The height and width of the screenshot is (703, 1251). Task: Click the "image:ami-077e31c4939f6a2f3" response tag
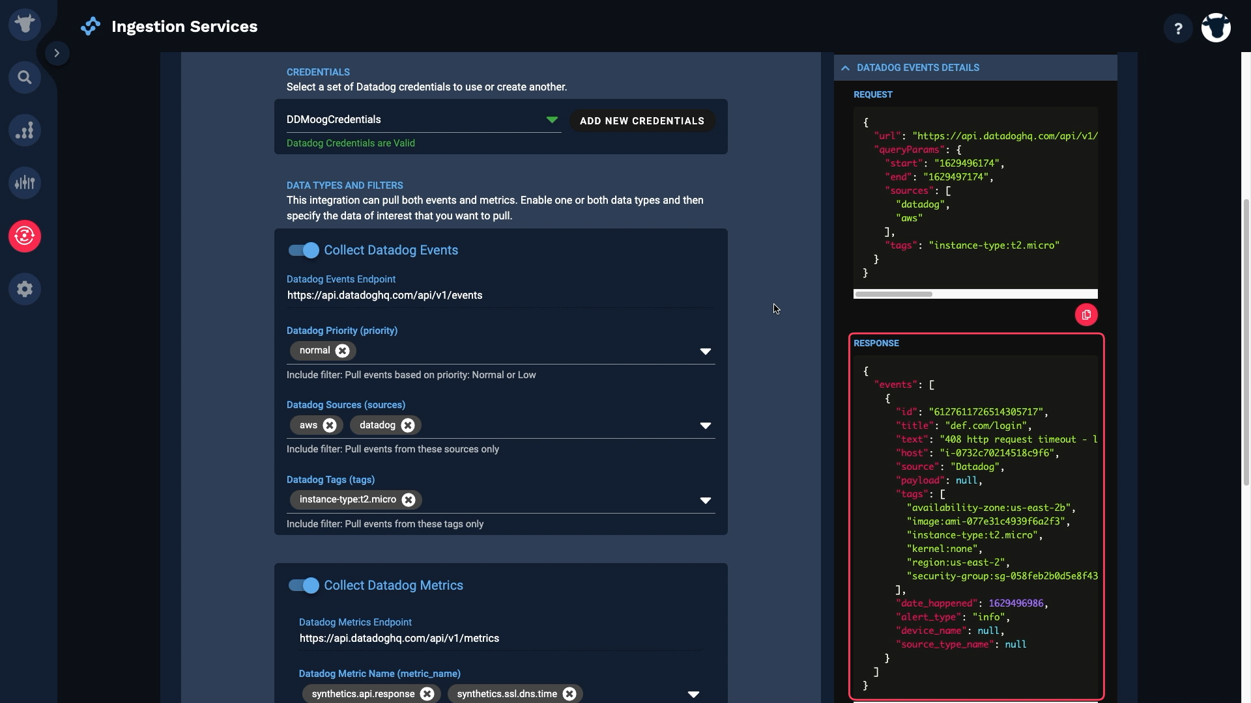click(986, 521)
